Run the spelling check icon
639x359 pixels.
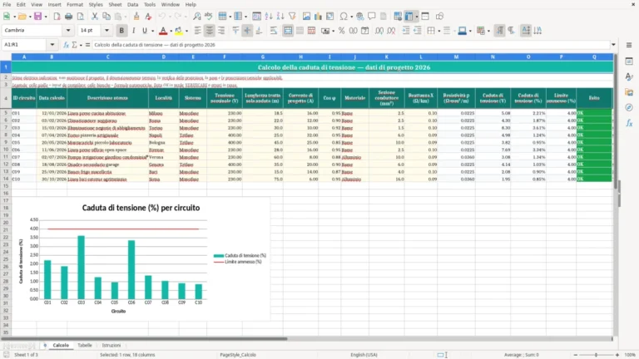coord(209,17)
